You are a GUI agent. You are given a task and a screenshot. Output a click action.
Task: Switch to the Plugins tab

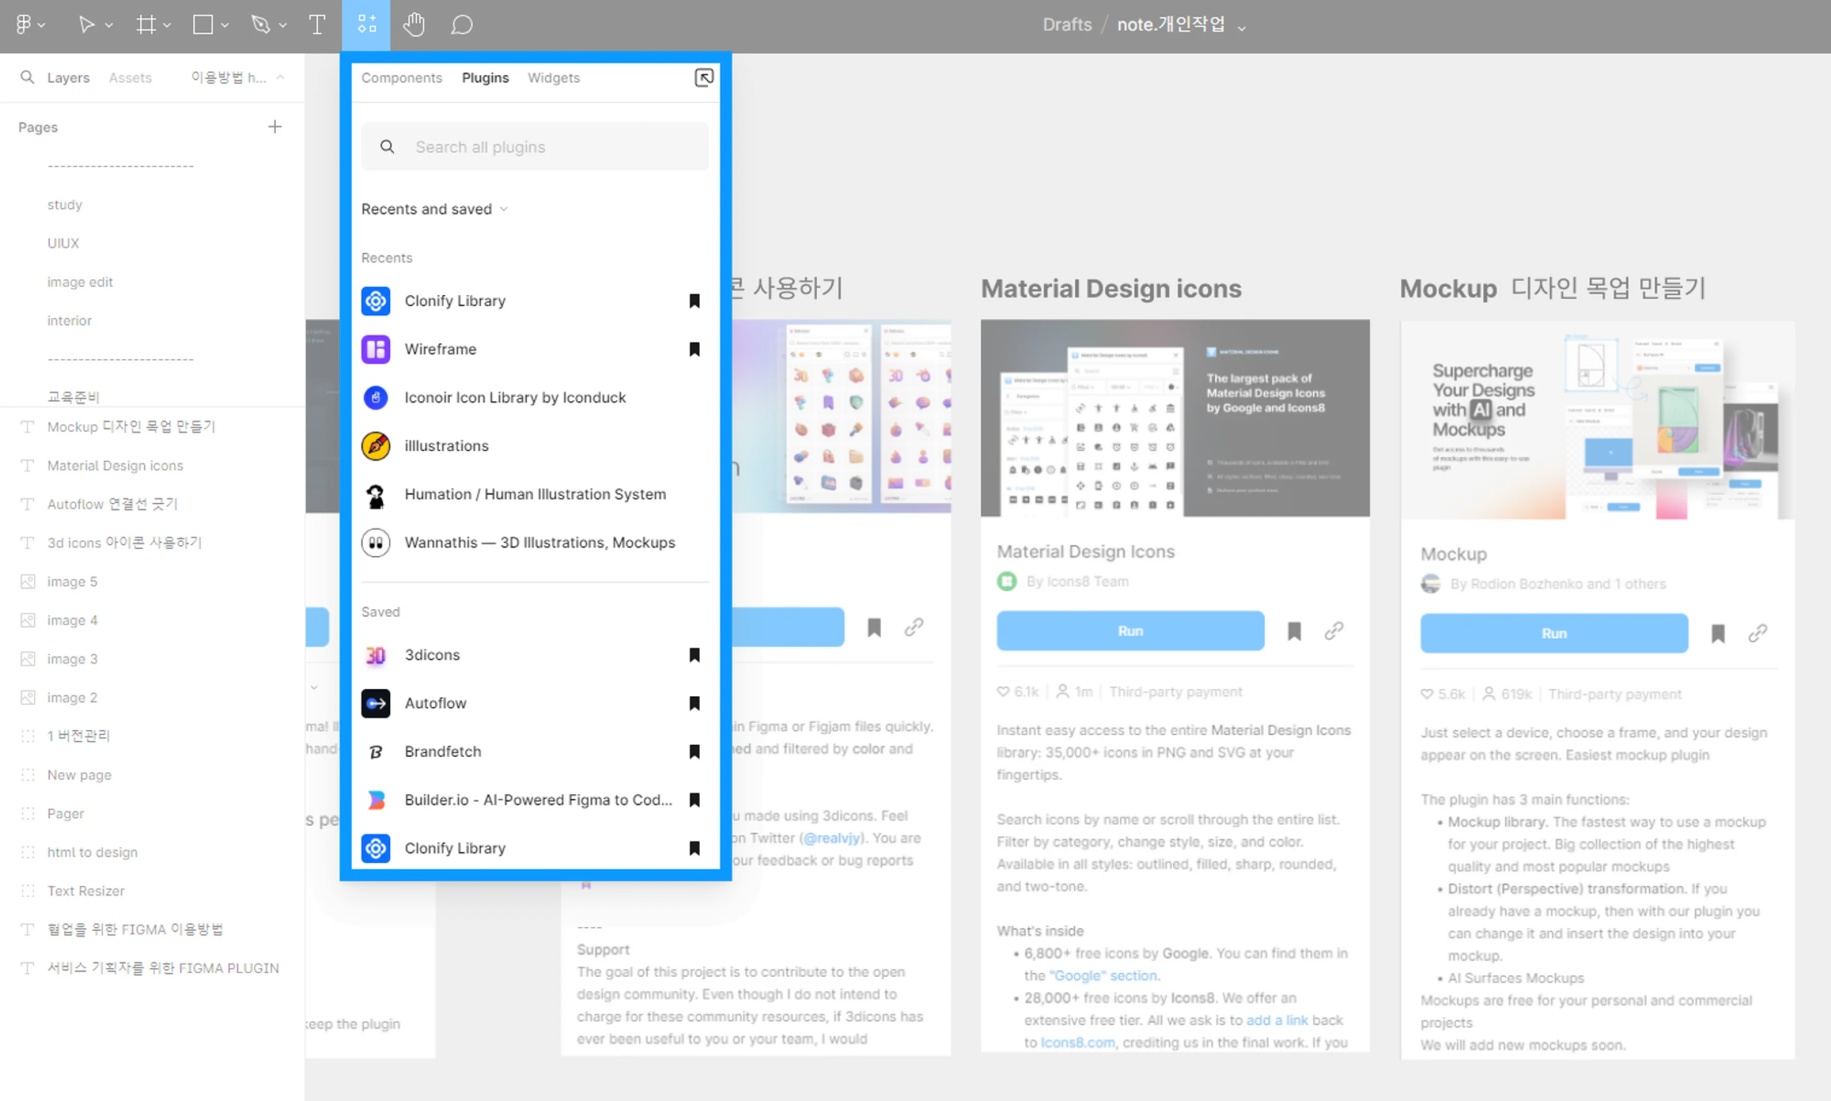485,78
